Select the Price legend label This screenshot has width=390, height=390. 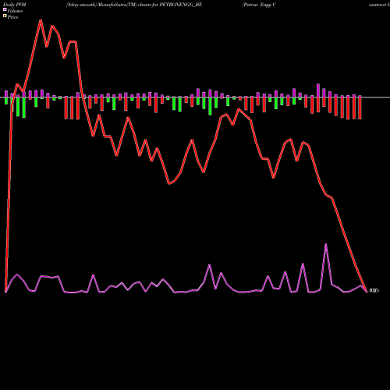coord(12,17)
